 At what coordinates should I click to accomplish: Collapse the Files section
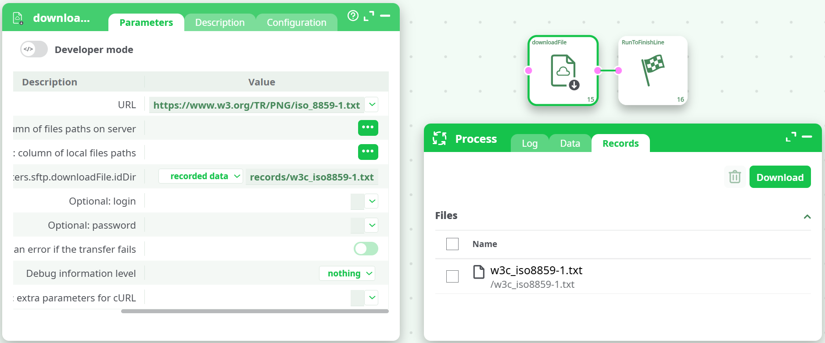[x=807, y=216]
